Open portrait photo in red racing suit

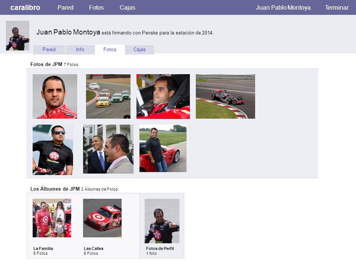pyautogui.click(x=55, y=96)
